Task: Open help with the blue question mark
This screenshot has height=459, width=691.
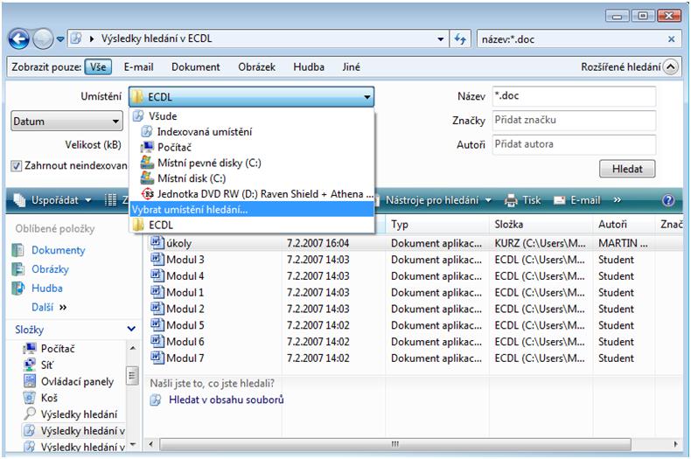Action: (x=668, y=200)
